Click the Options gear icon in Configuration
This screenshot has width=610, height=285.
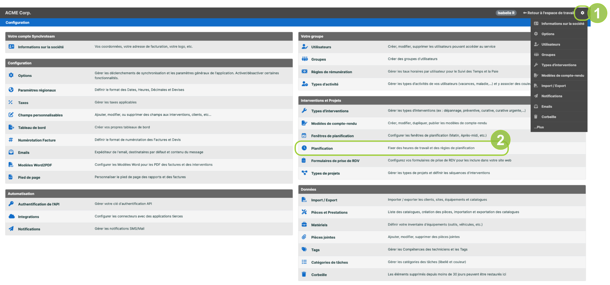11,75
